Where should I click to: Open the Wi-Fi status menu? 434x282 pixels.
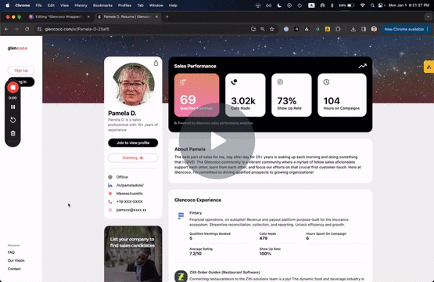pyautogui.click(x=362, y=5)
